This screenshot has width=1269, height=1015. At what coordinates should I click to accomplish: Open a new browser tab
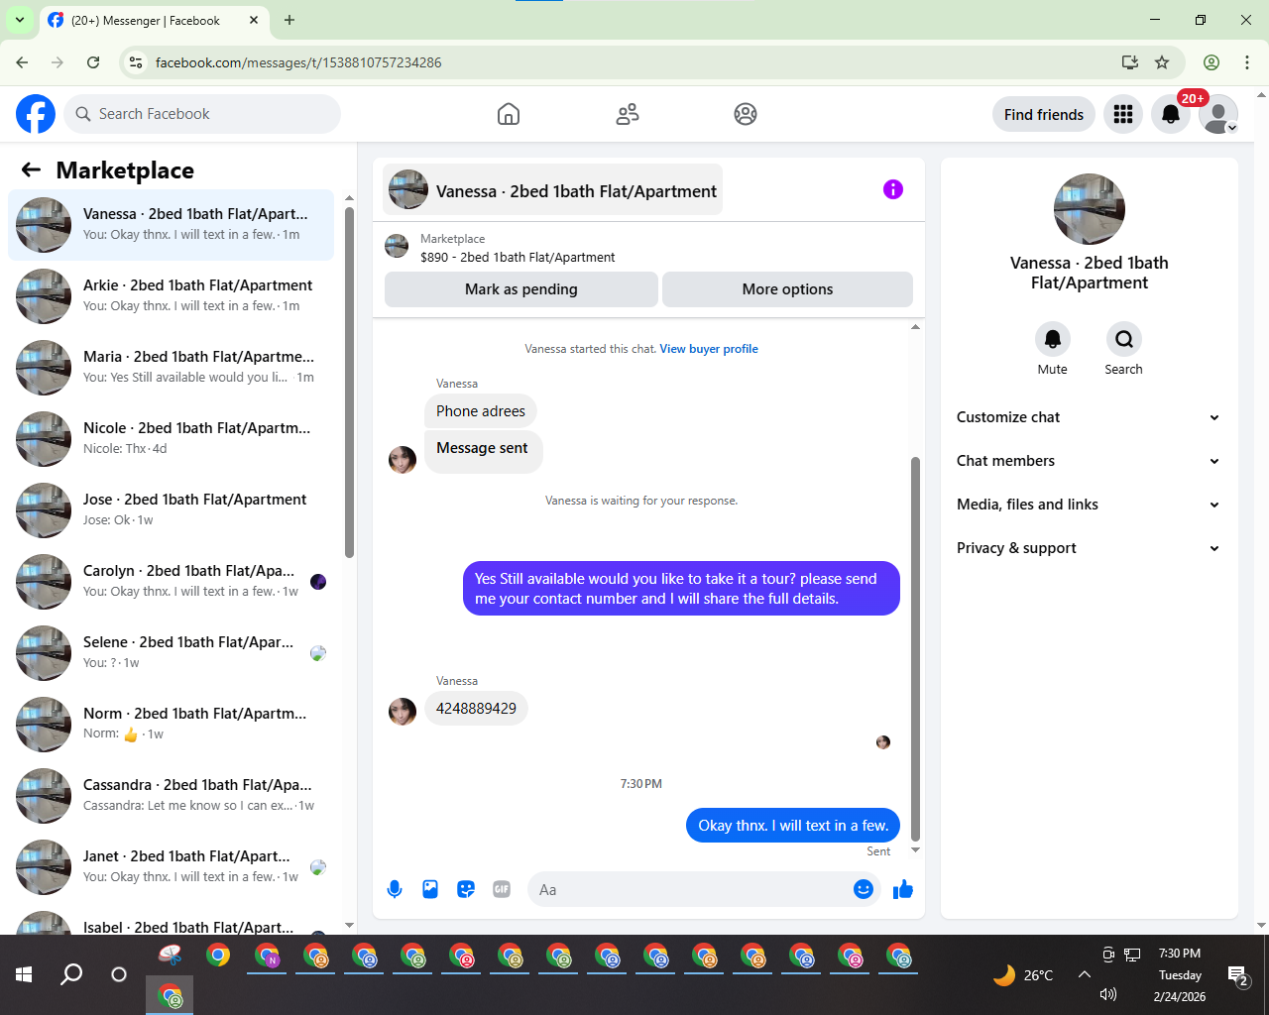[289, 20]
